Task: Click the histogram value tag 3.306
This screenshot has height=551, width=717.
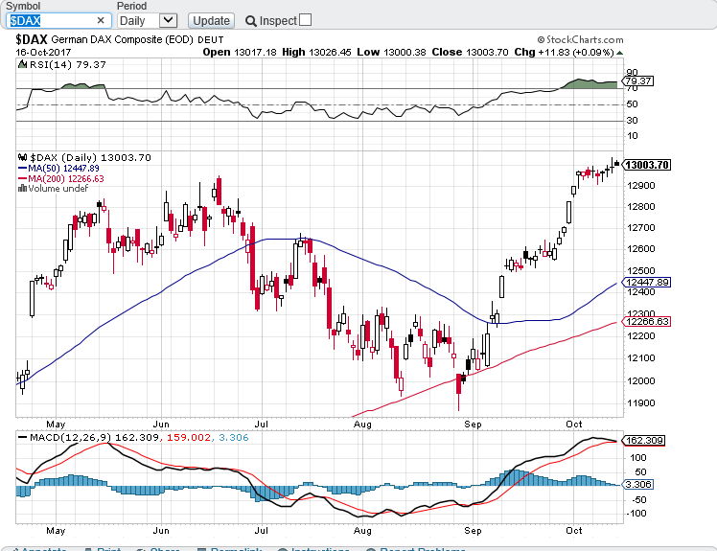Action: point(637,485)
